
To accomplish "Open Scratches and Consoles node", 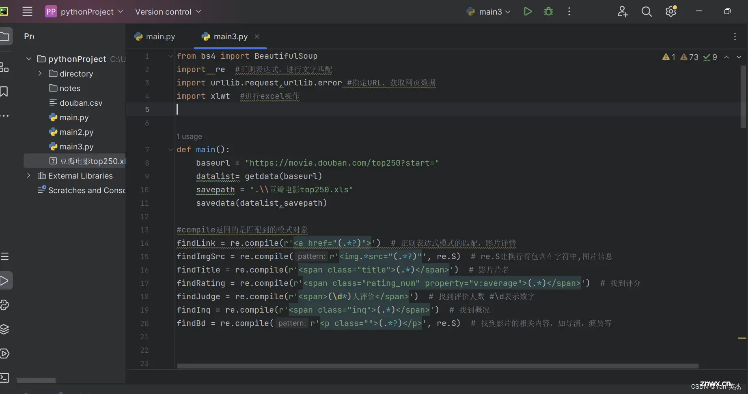I will click(82, 190).
